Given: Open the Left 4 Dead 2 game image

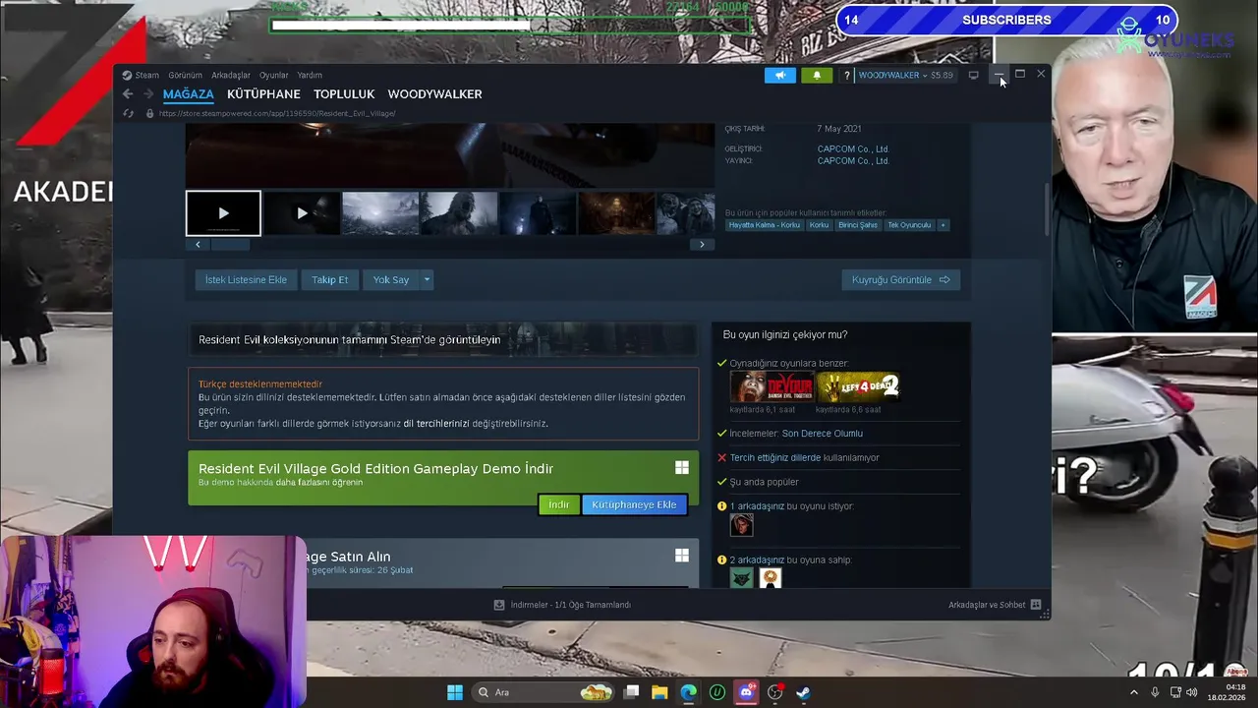Looking at the screenshot, I should [858, 386].
